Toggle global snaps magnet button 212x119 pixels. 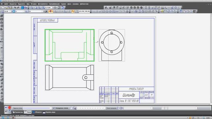(50, 12)
